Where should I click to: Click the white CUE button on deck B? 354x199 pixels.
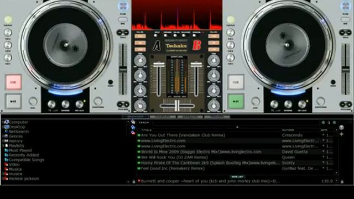[236, 82]
